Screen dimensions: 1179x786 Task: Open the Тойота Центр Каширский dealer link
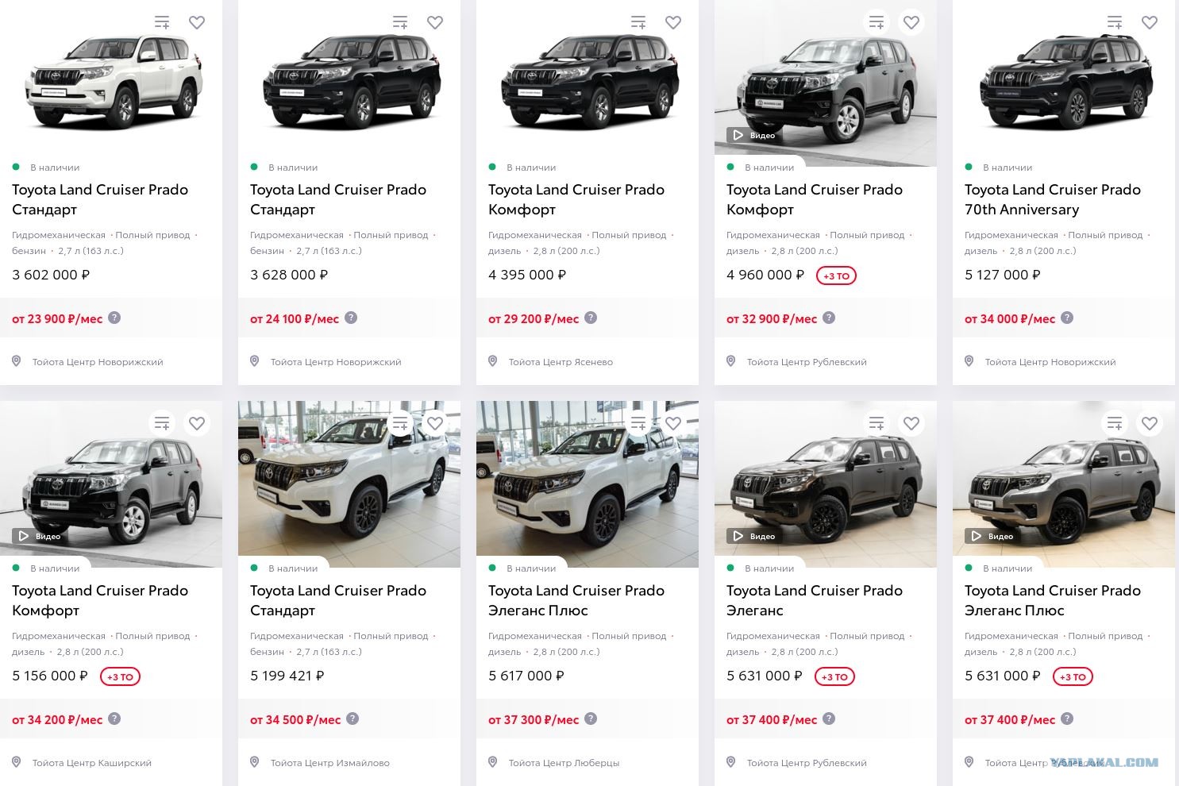92,763
